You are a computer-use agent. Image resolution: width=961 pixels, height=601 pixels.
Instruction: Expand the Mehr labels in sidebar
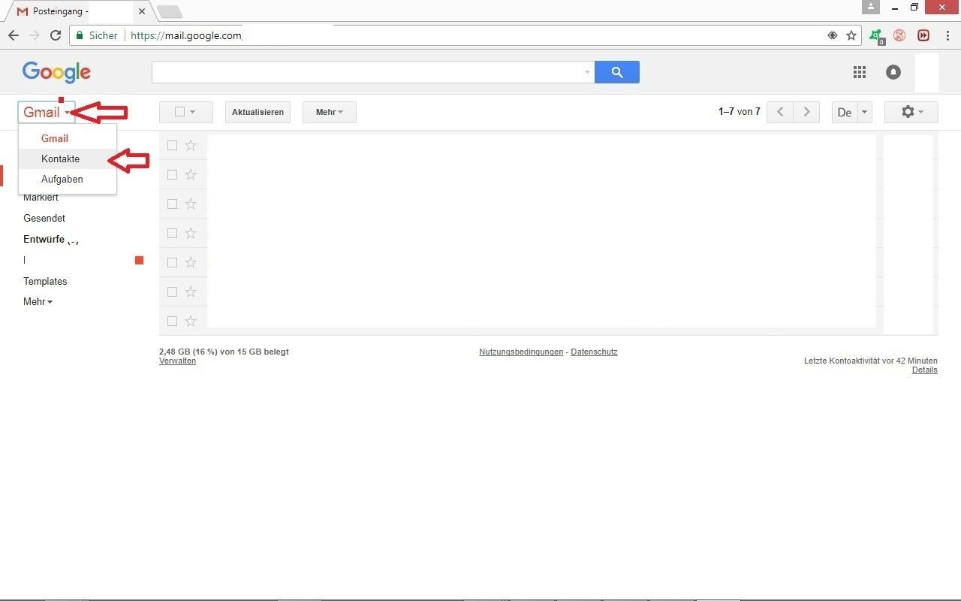click(38, 302)
